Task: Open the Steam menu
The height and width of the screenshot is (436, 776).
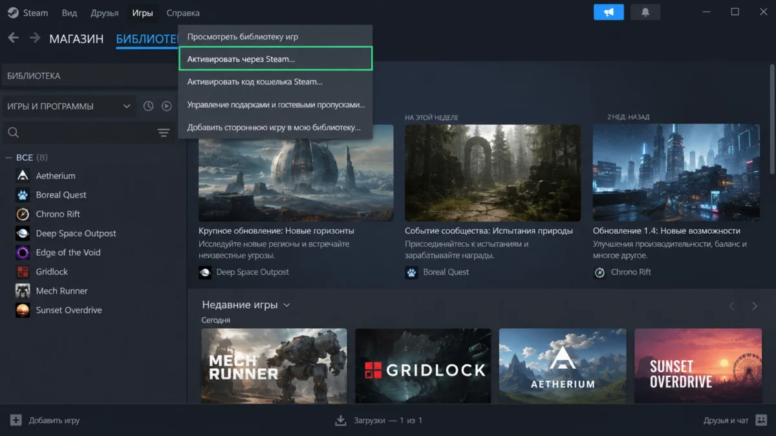Action: coord(36,12)
